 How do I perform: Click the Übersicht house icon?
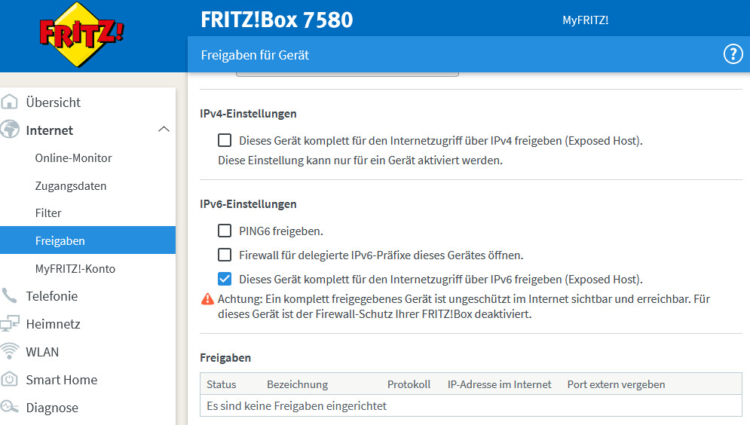(x=10, y=102)
